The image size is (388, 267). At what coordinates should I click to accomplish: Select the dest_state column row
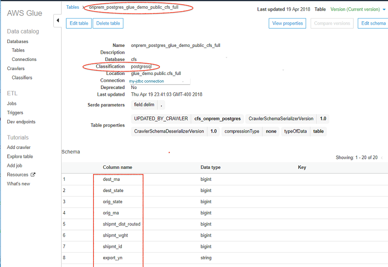225,191
